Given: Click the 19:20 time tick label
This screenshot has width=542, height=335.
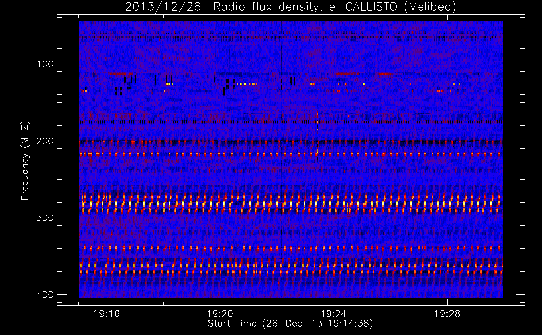Looking at the screenshot, I should (x=220, y=314).
